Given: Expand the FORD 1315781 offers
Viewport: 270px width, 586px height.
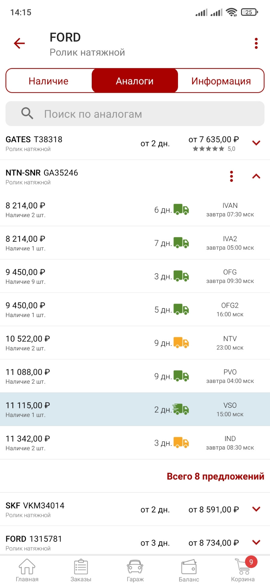Looking at the screenshot, I should [x=256, y=542].
